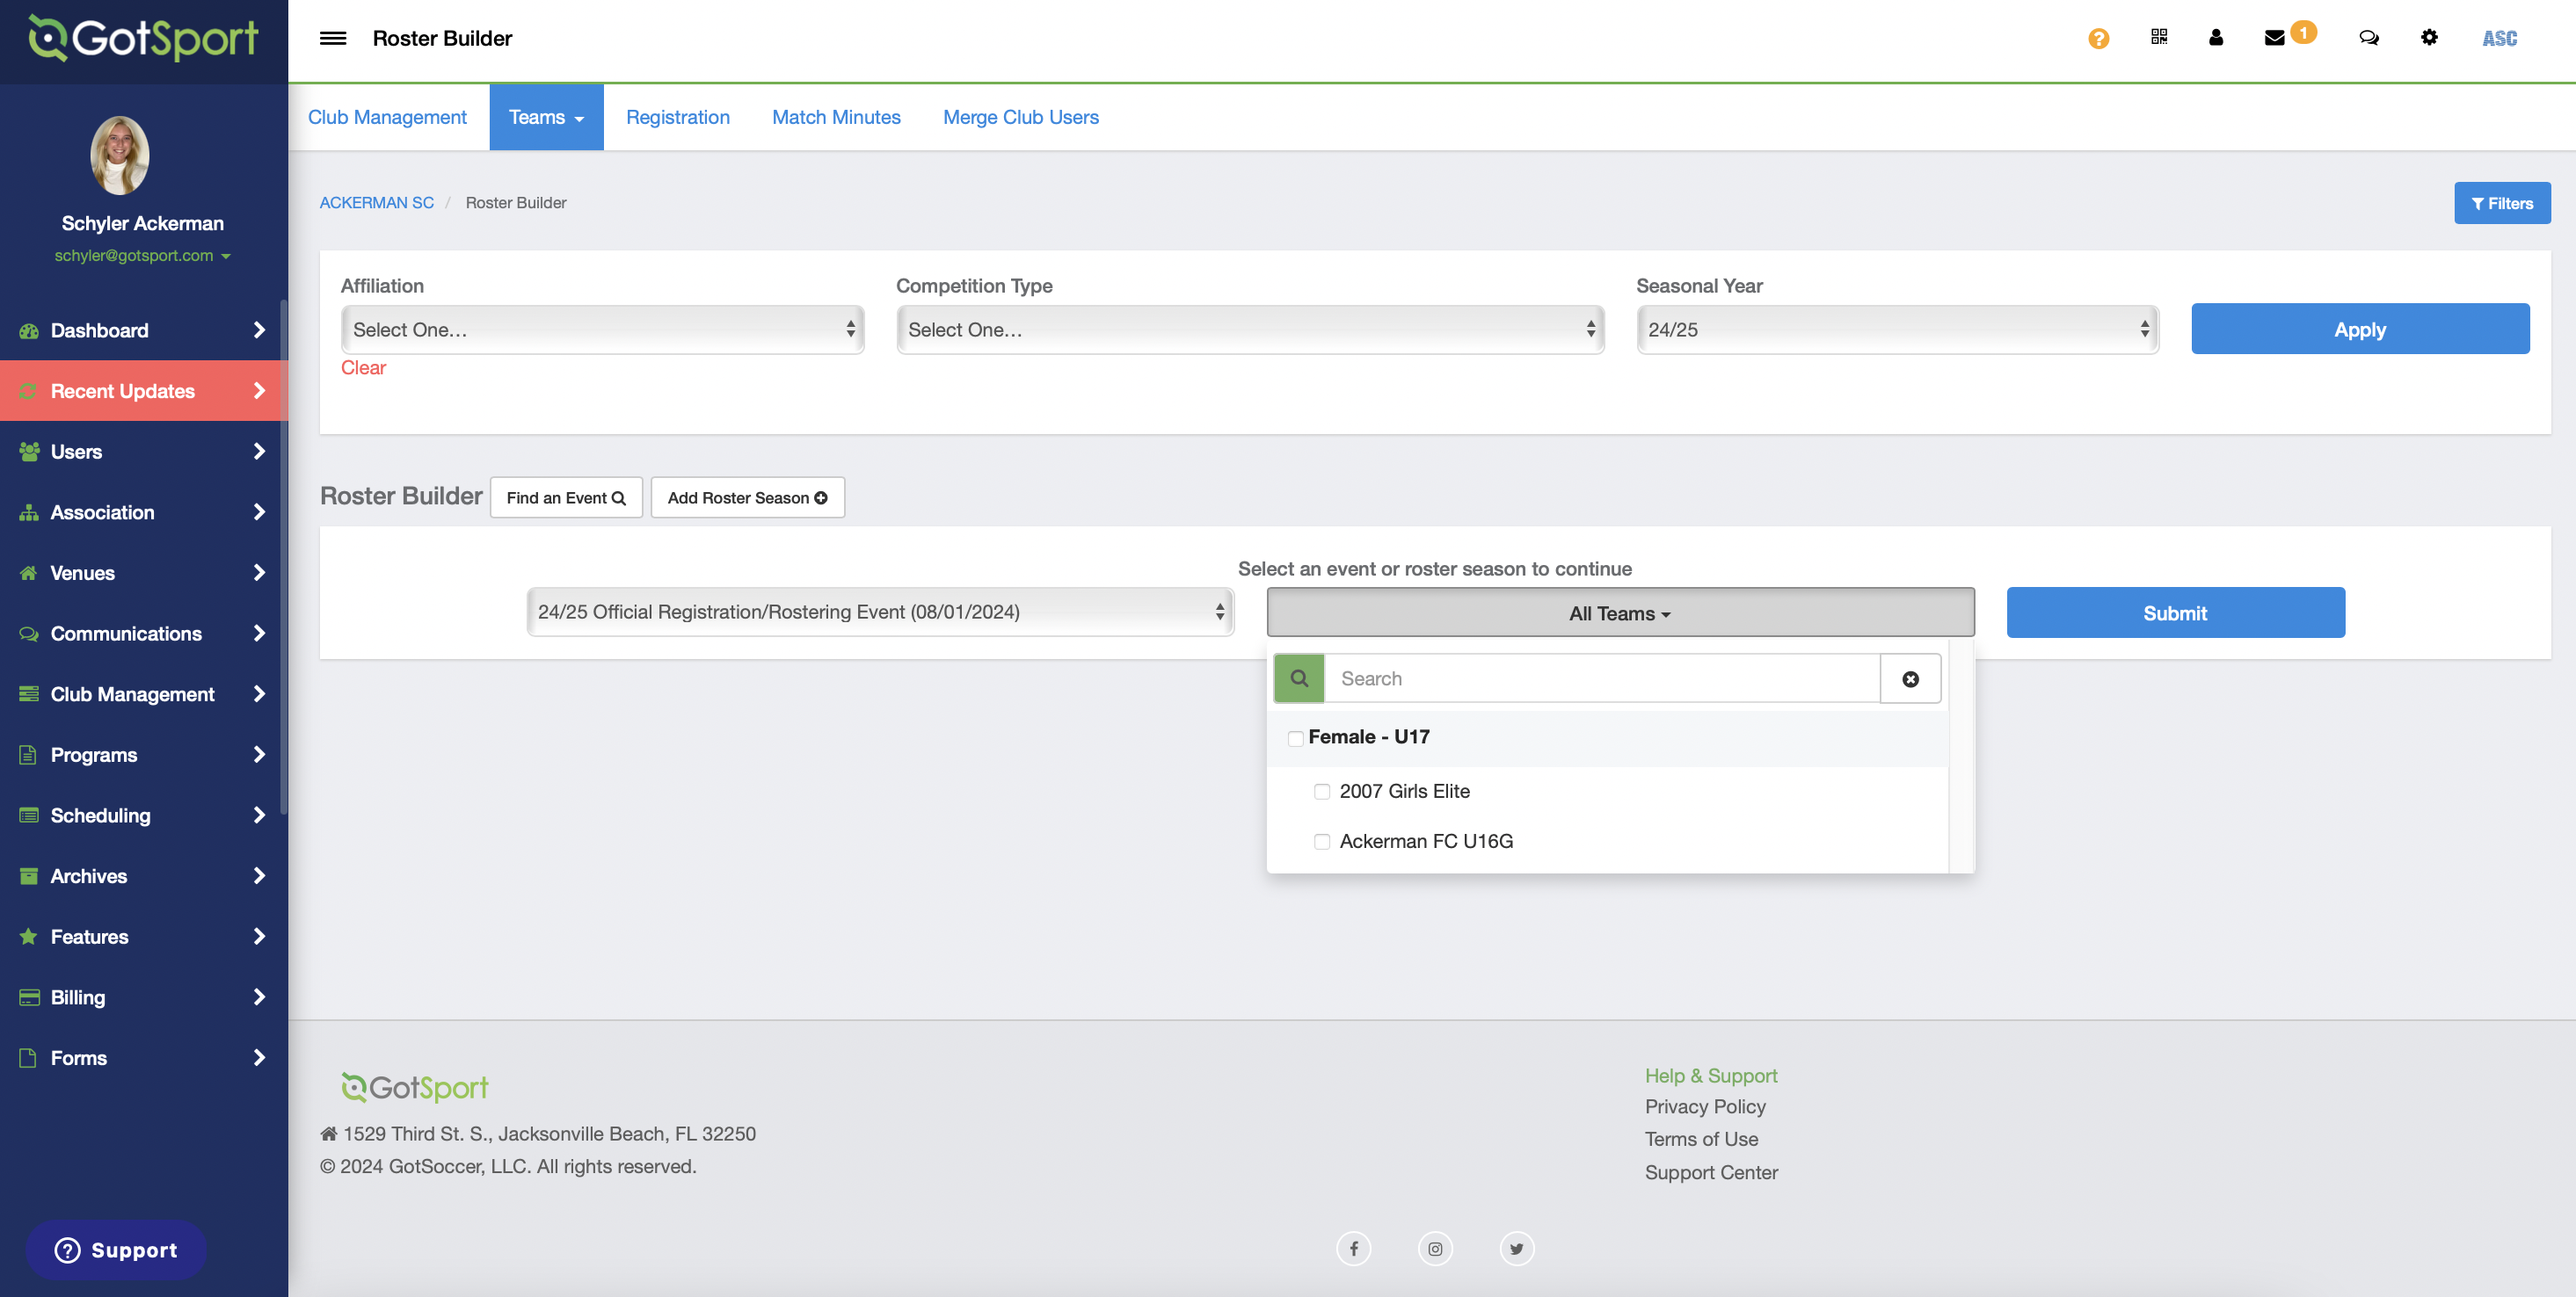Open the mail inbox envelope icon
The image size is (2576, 1297).
(x=2274, y=38)
